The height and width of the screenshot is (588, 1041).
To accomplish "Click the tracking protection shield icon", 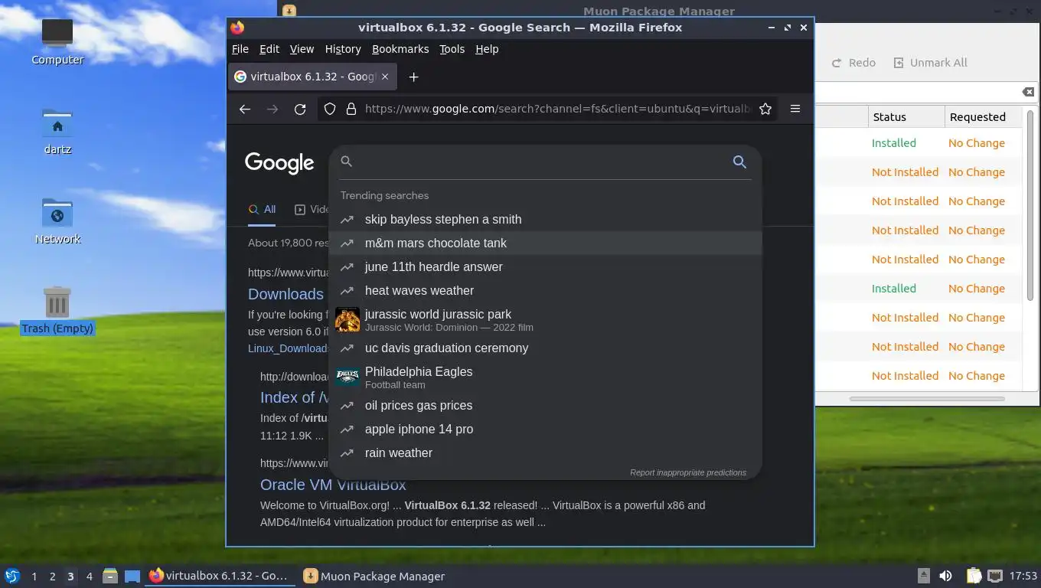I will (x=330, y=109).
